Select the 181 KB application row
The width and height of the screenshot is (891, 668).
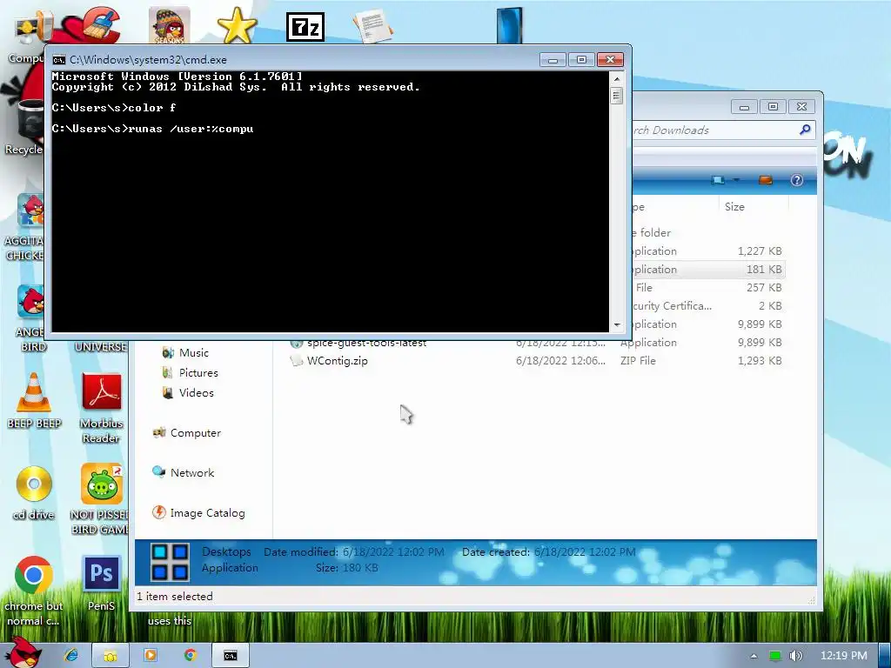point(708,270)
